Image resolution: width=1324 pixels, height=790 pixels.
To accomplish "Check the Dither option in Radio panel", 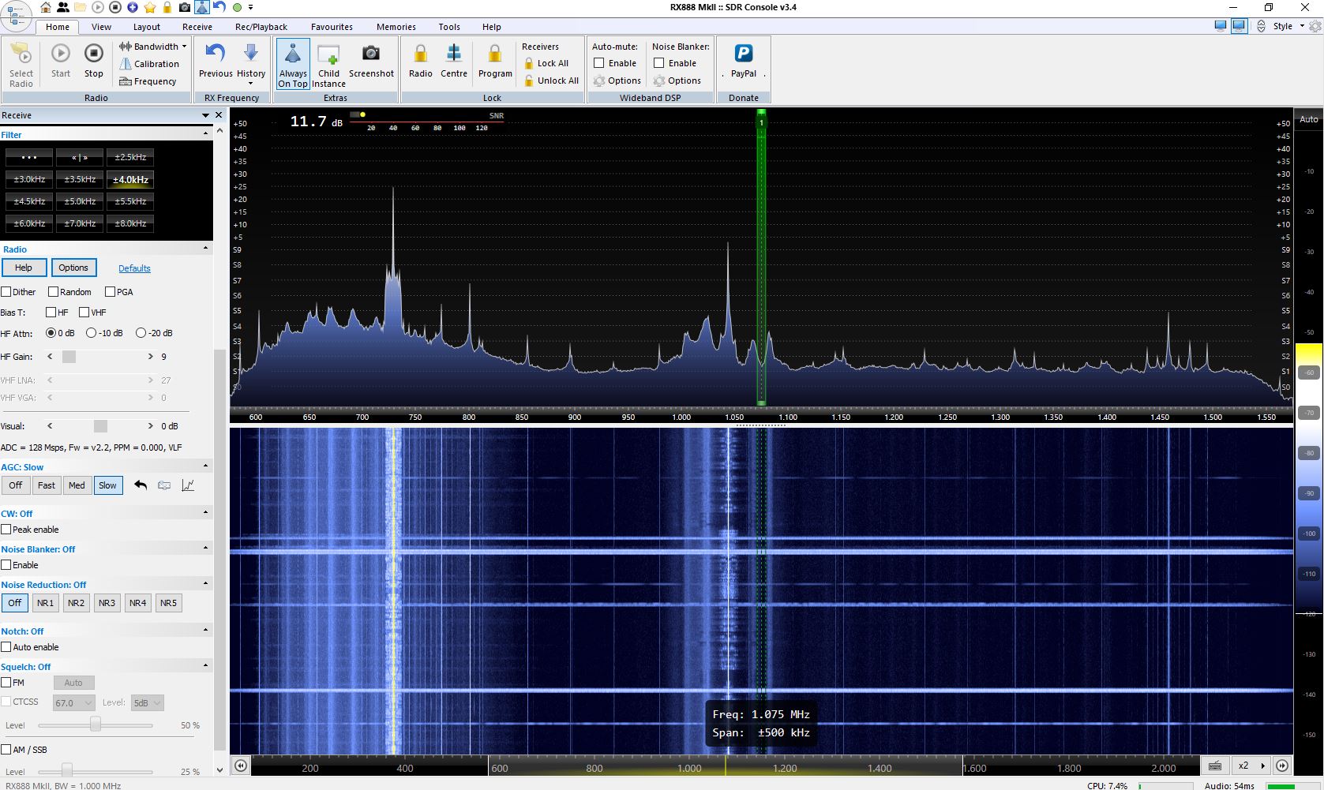I will click(6, 291).
